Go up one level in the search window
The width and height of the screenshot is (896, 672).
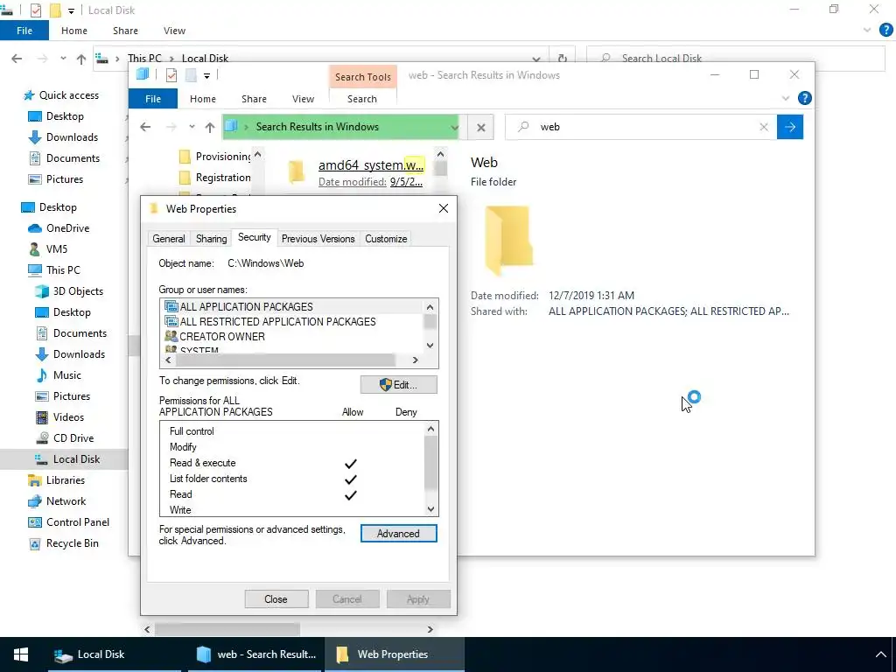(x=210, y=128)
